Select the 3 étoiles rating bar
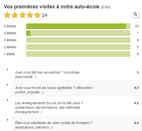Viewport: 142px width, 131px height. 78,40
